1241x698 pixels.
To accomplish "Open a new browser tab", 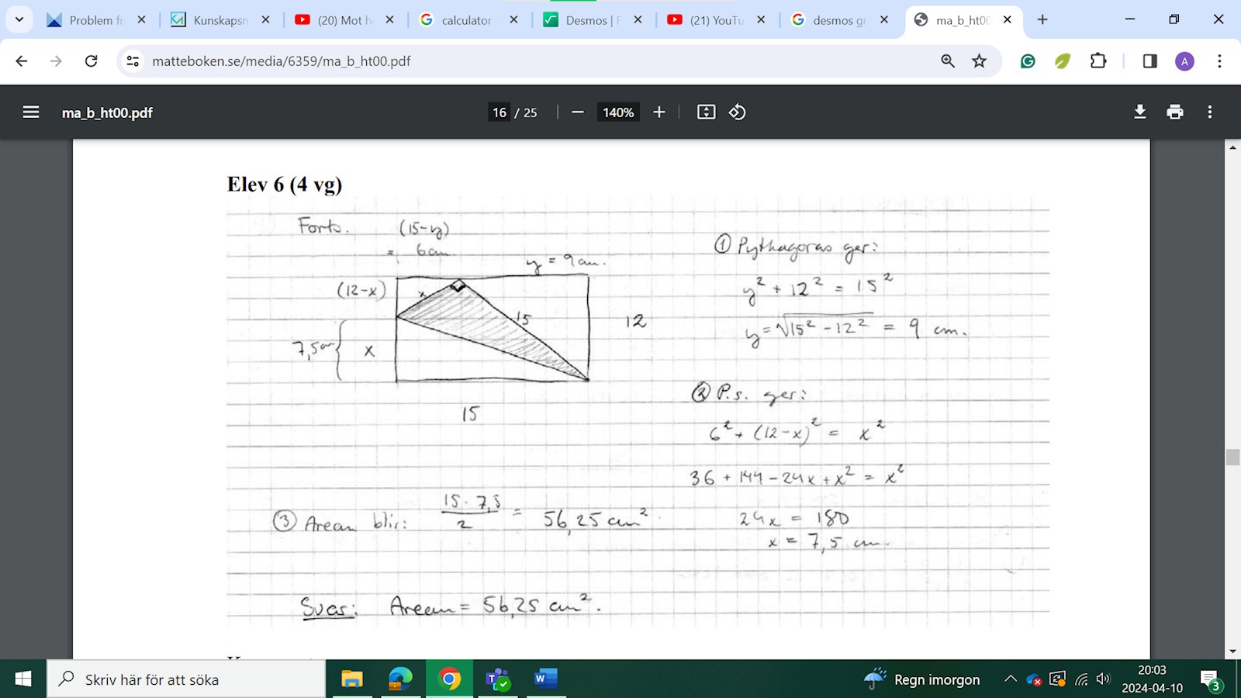I will click(1042, 19).
